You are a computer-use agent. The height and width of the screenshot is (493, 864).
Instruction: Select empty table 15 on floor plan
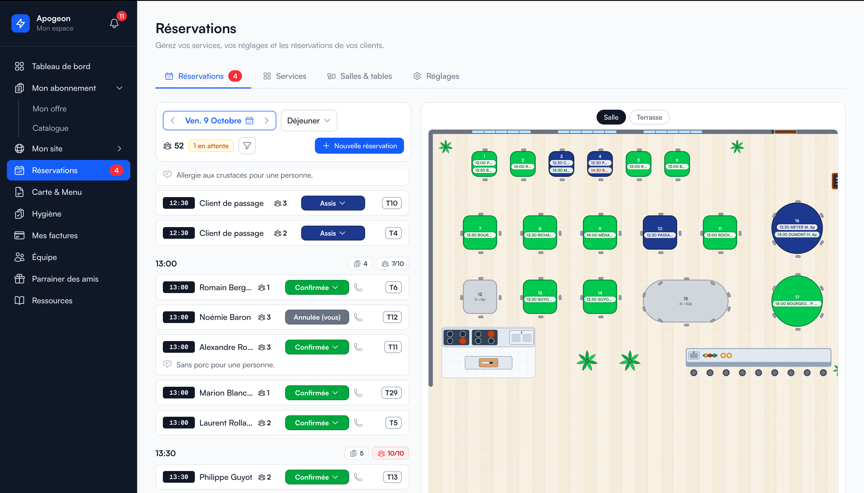685,301
